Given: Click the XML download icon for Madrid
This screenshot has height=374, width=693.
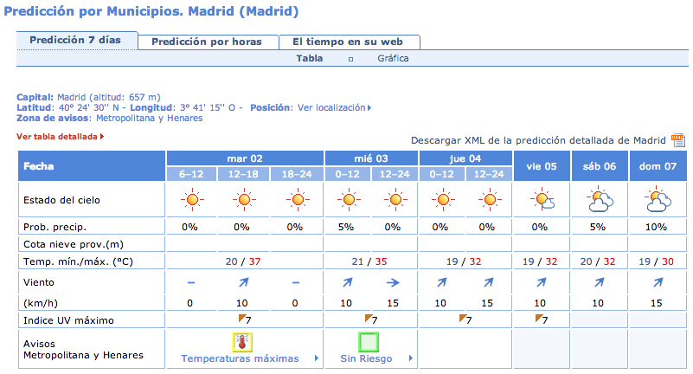Looking at the screenshot, I should [678, 140].
